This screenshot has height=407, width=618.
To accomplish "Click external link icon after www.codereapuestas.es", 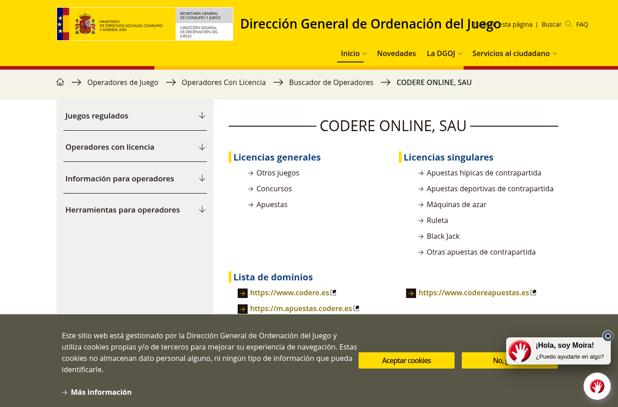I will [x=533, y=293].
